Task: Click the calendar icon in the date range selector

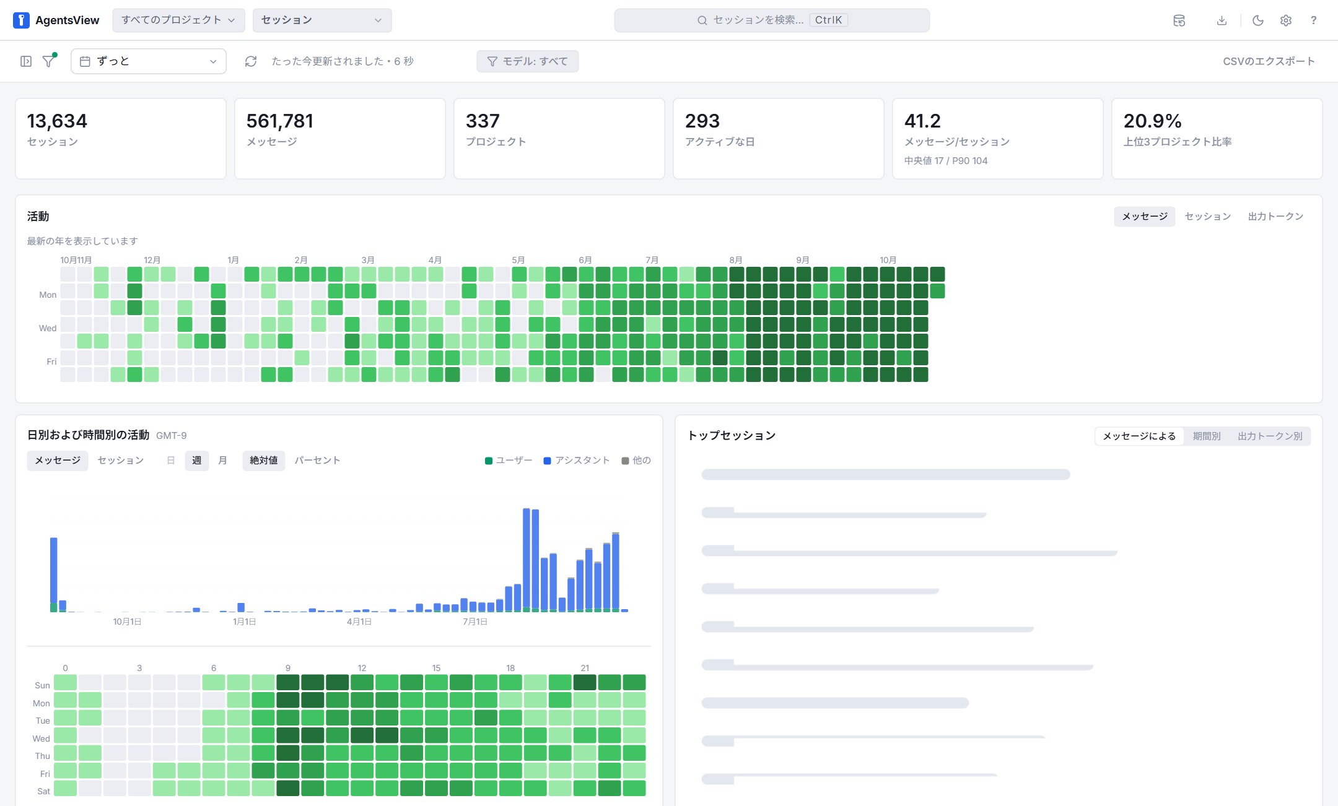Action: point(85,61)
